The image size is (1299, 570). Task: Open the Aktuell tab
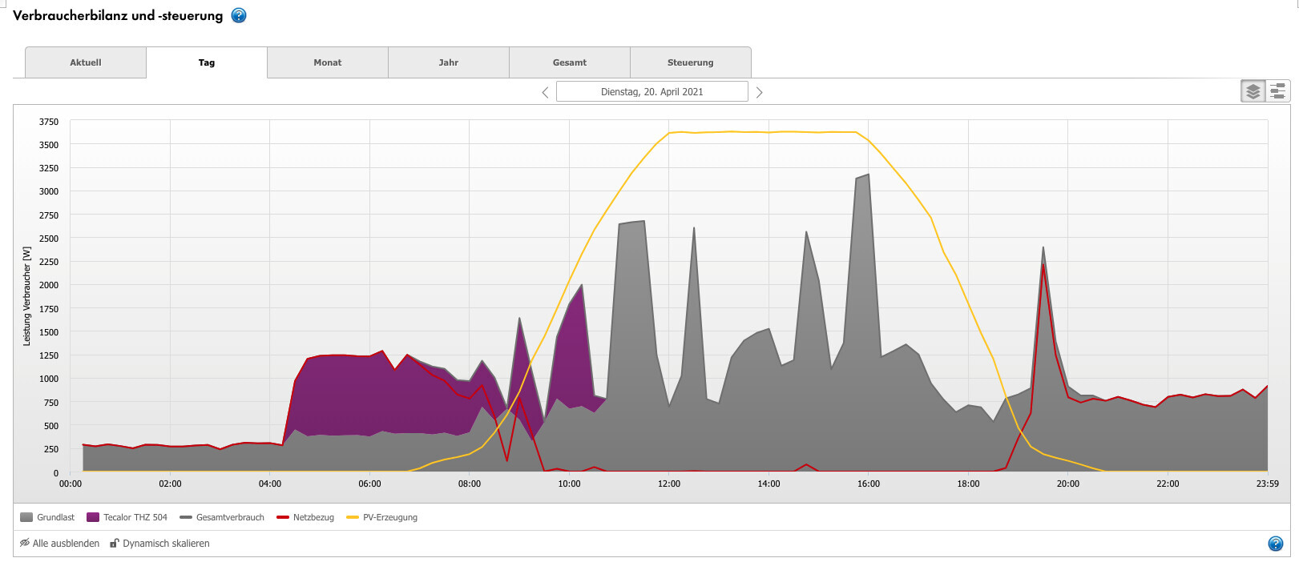click(86, 62)
